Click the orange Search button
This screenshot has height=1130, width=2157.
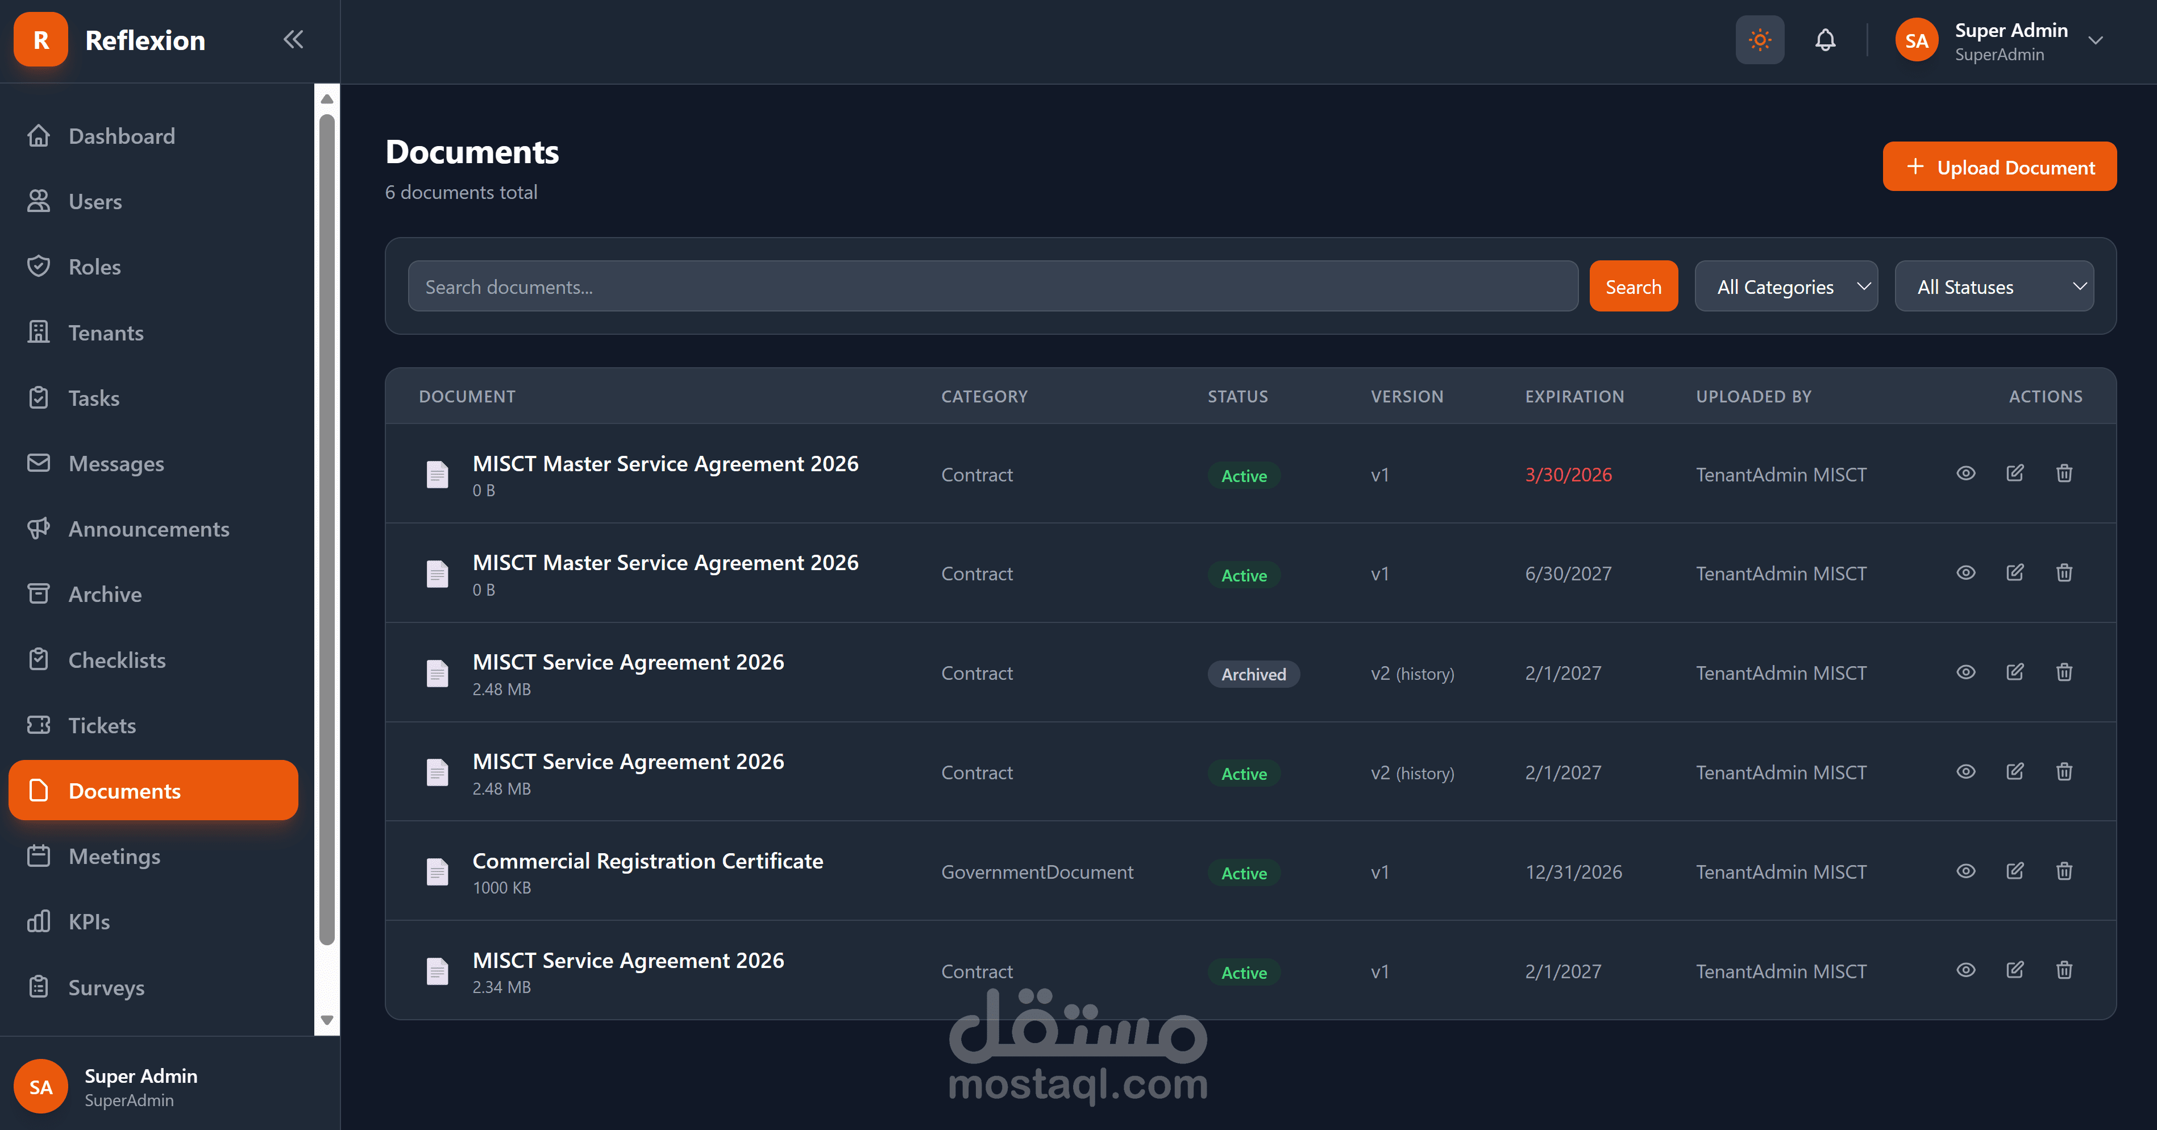coord(1633,286)
